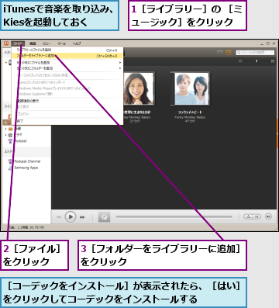Choose 終了 to exit Kies
Screen dimensions: 279x308
click(x=67, y=121)
